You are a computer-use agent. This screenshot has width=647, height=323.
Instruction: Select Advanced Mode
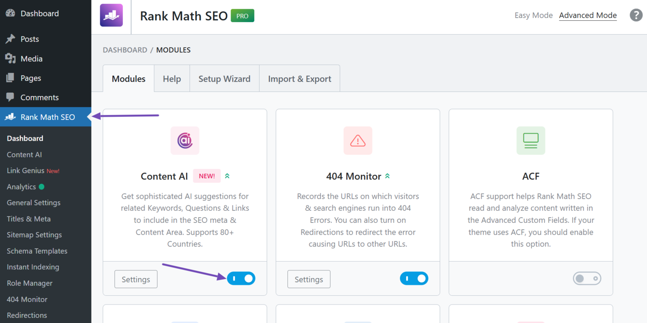[x=588, y=15]
